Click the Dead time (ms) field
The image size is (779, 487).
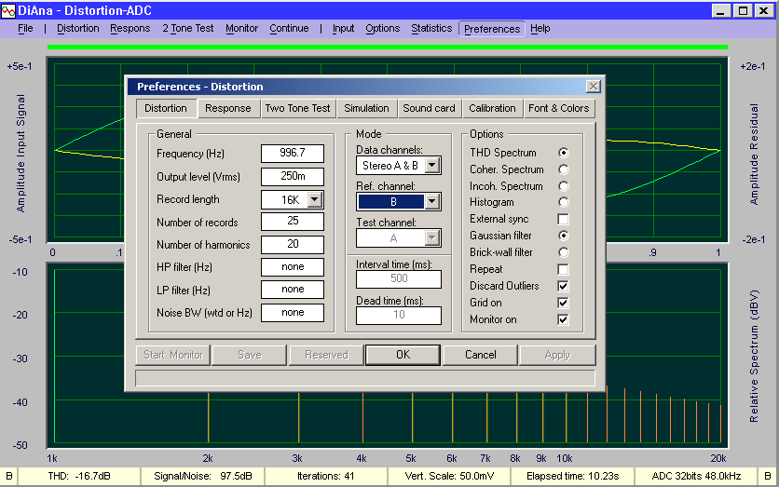click(x=399, y=316)
